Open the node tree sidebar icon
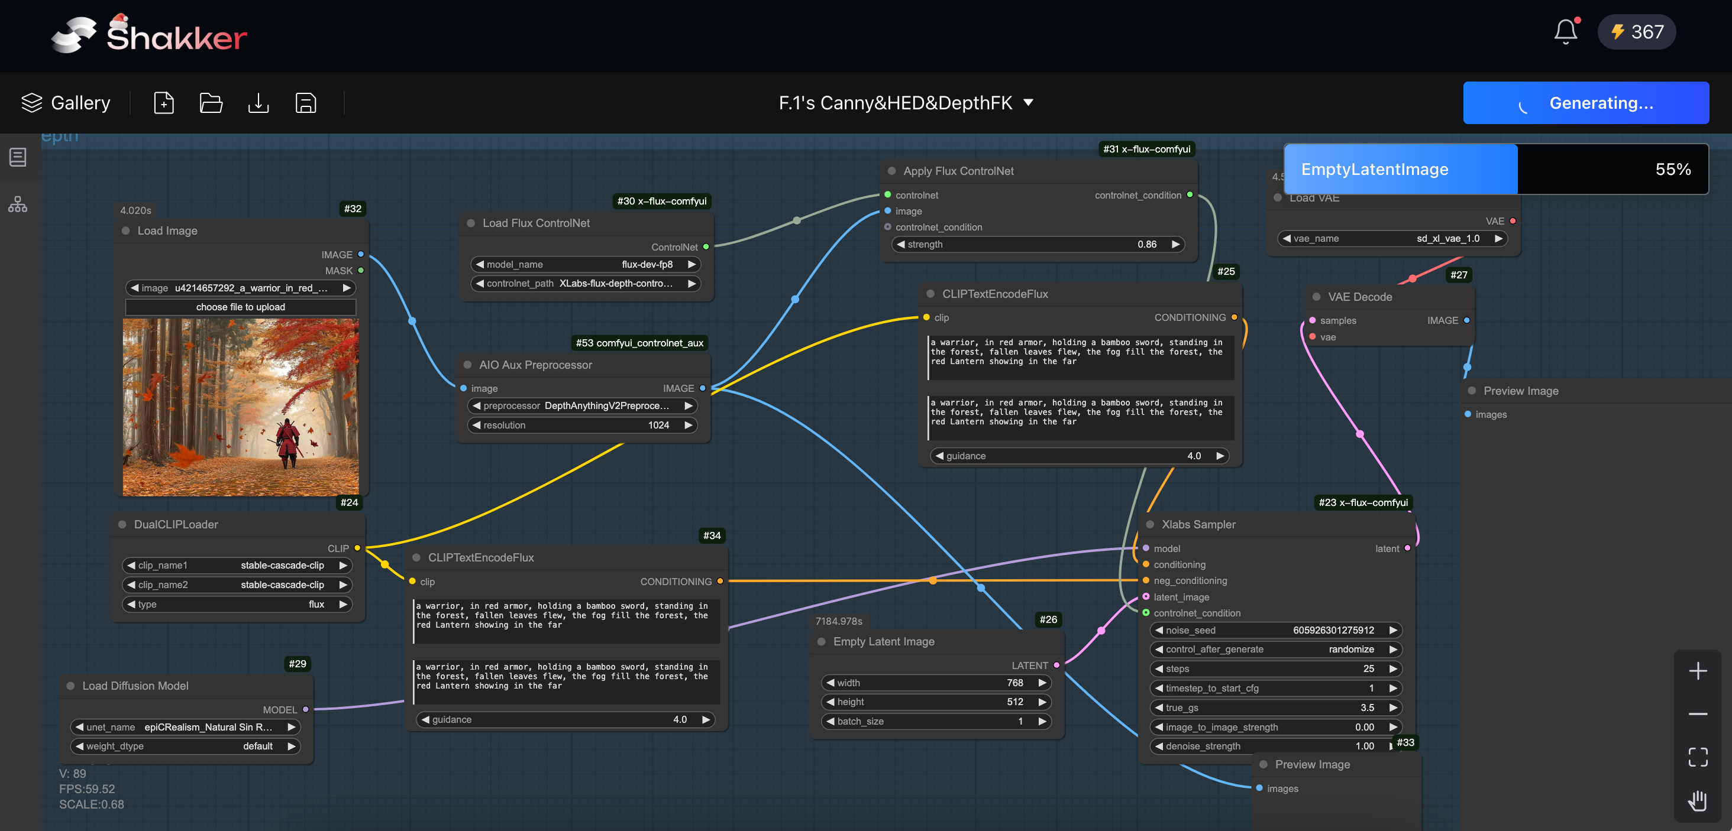1732x831 pixels. [18, 204]
